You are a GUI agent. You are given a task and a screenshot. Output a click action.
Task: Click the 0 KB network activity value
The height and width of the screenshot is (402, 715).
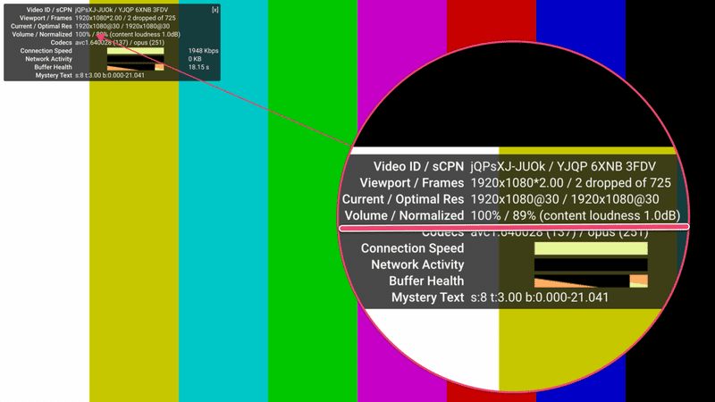click(x=195, y=59)
